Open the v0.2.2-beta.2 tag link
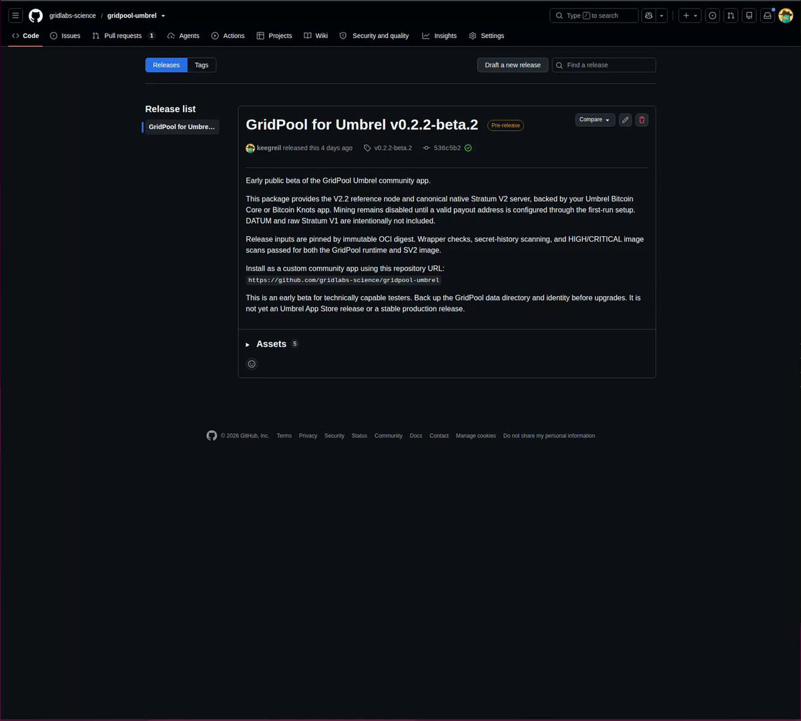801x721 pixels. pyautogui.click(x=388, y=148)
